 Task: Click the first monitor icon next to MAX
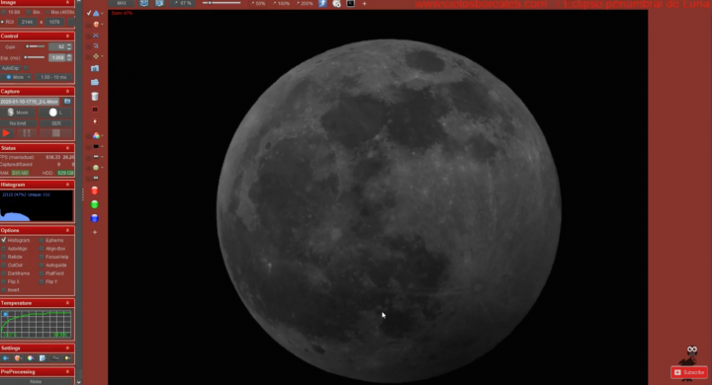(x=144, y=3)
